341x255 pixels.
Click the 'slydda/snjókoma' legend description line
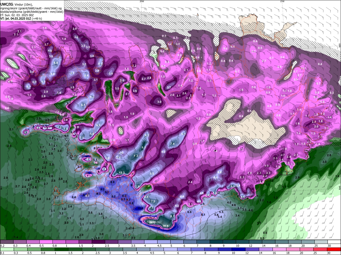coord(32,12)
